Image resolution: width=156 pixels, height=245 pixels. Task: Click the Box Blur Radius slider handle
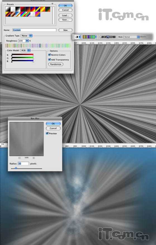point(16,168)
